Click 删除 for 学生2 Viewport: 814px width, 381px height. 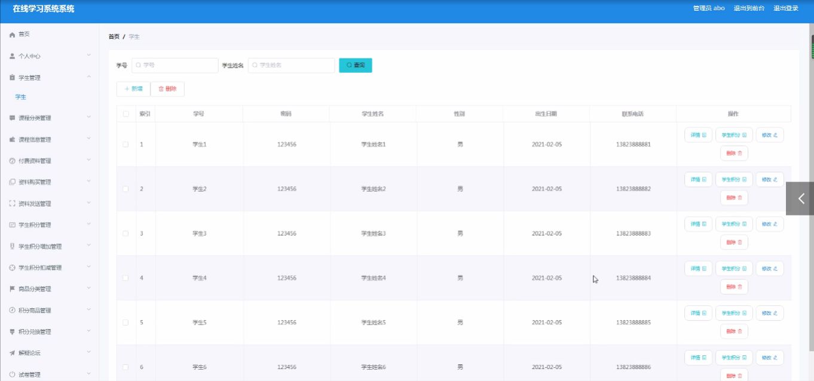[x=734, y=198]
